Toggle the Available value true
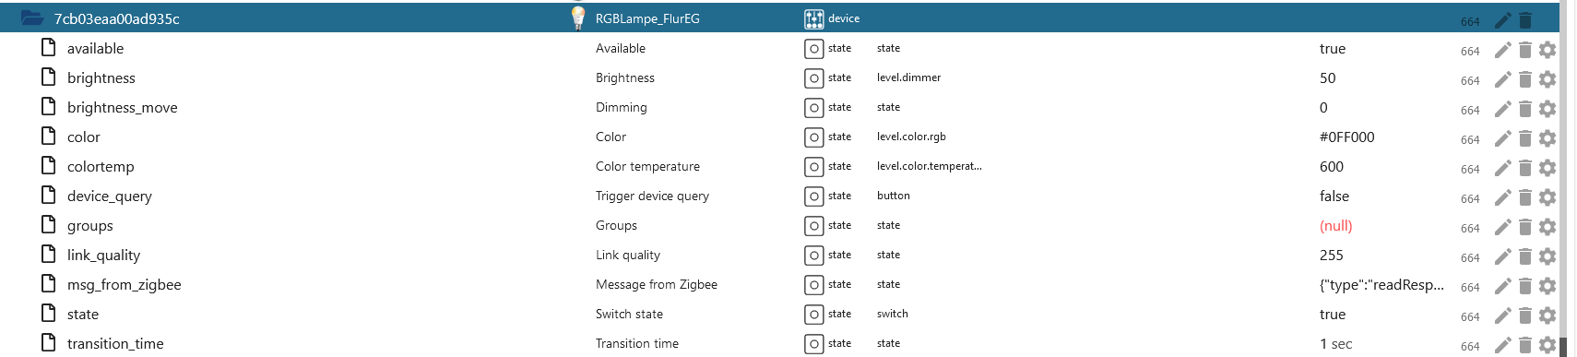The height and width of the screenshot is (357, 1577). pyautogui.click(x=1332, y=49)
